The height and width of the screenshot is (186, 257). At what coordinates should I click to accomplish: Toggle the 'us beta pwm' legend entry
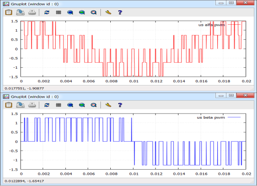tap(211, 117)
